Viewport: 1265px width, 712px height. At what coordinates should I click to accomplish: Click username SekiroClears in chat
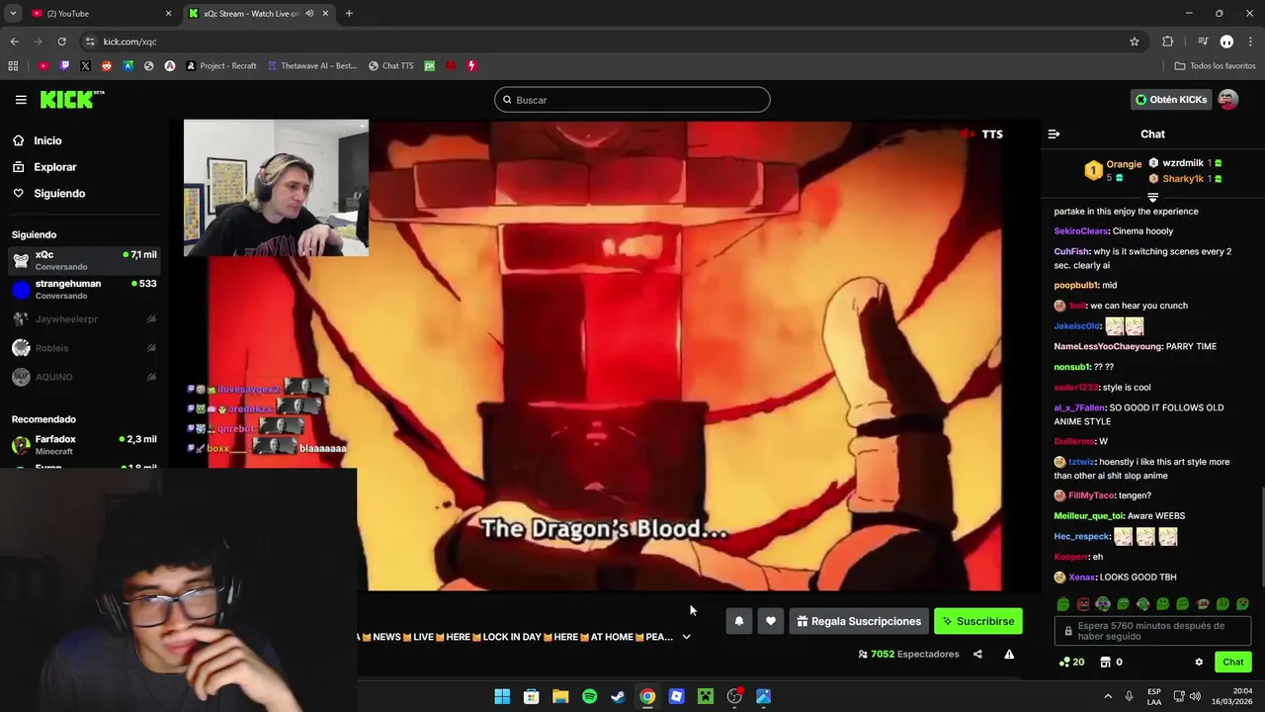pyautogui.click(x=1081, y=231)
